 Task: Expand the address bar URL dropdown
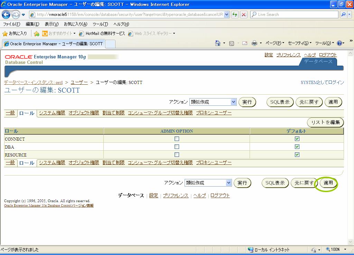[226, 15]
